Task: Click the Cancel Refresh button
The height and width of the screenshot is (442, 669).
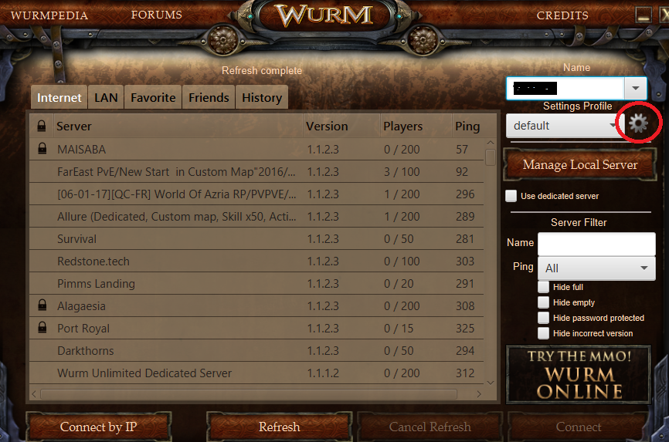Action: click(430, 427)
